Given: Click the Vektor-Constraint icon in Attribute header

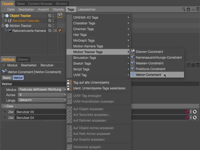Looking at the screenshot, I should pyautogui.click(x=4, y=71).
